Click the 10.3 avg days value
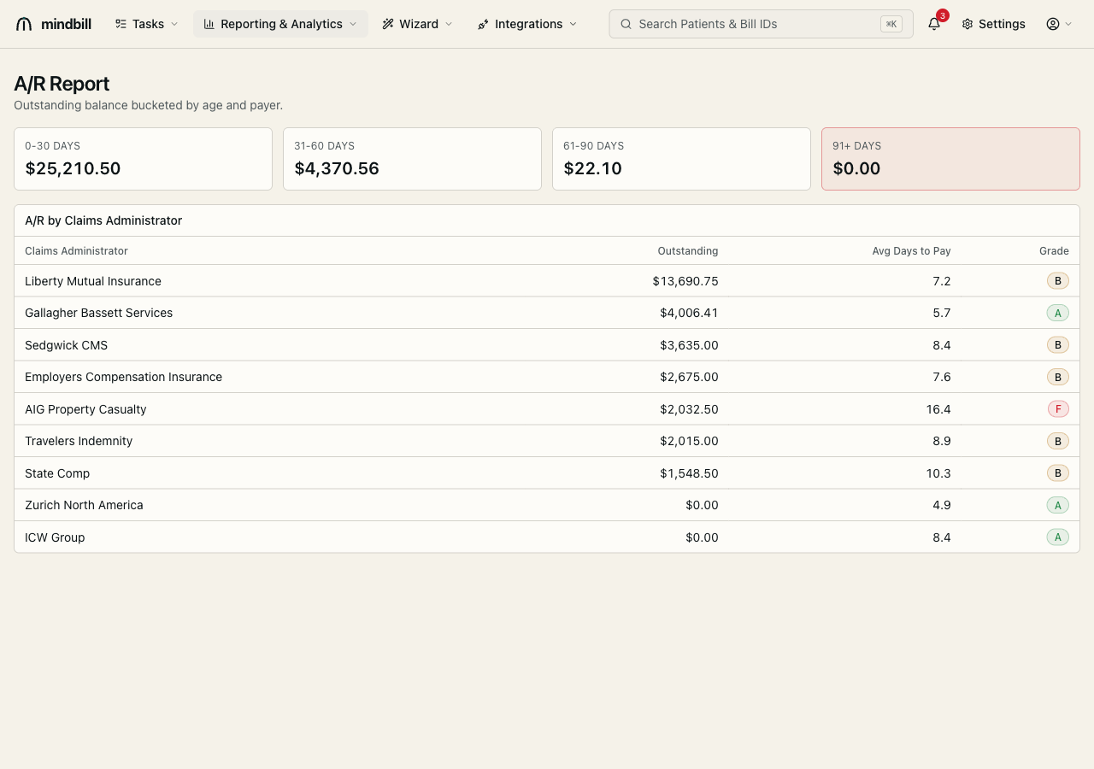Image resolution: width=1094 pixels, height=769 pixels. pyautogui.click(x=938, y=473)
